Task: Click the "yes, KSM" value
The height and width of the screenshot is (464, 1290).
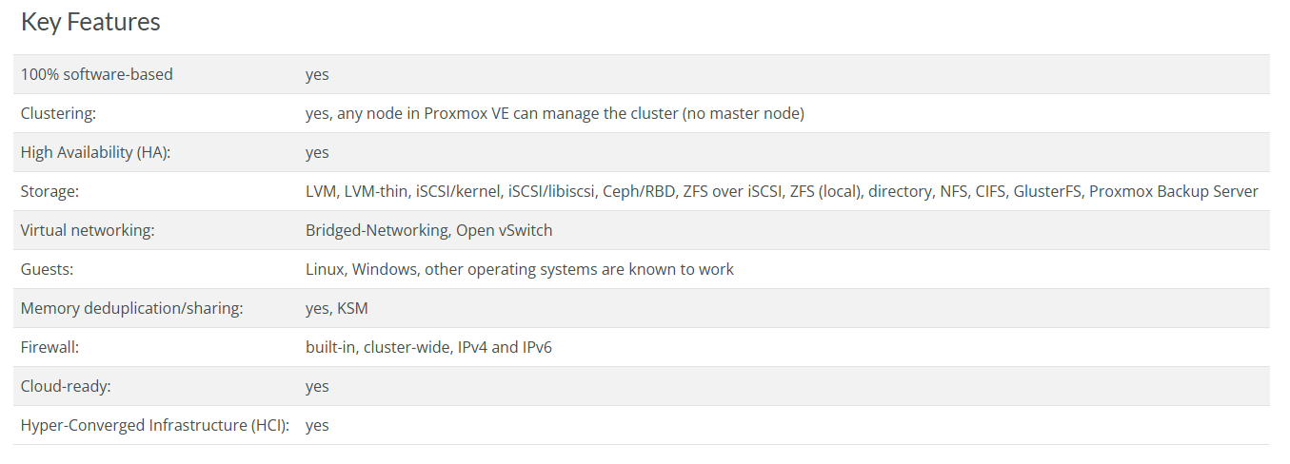Action: [336, 308]
